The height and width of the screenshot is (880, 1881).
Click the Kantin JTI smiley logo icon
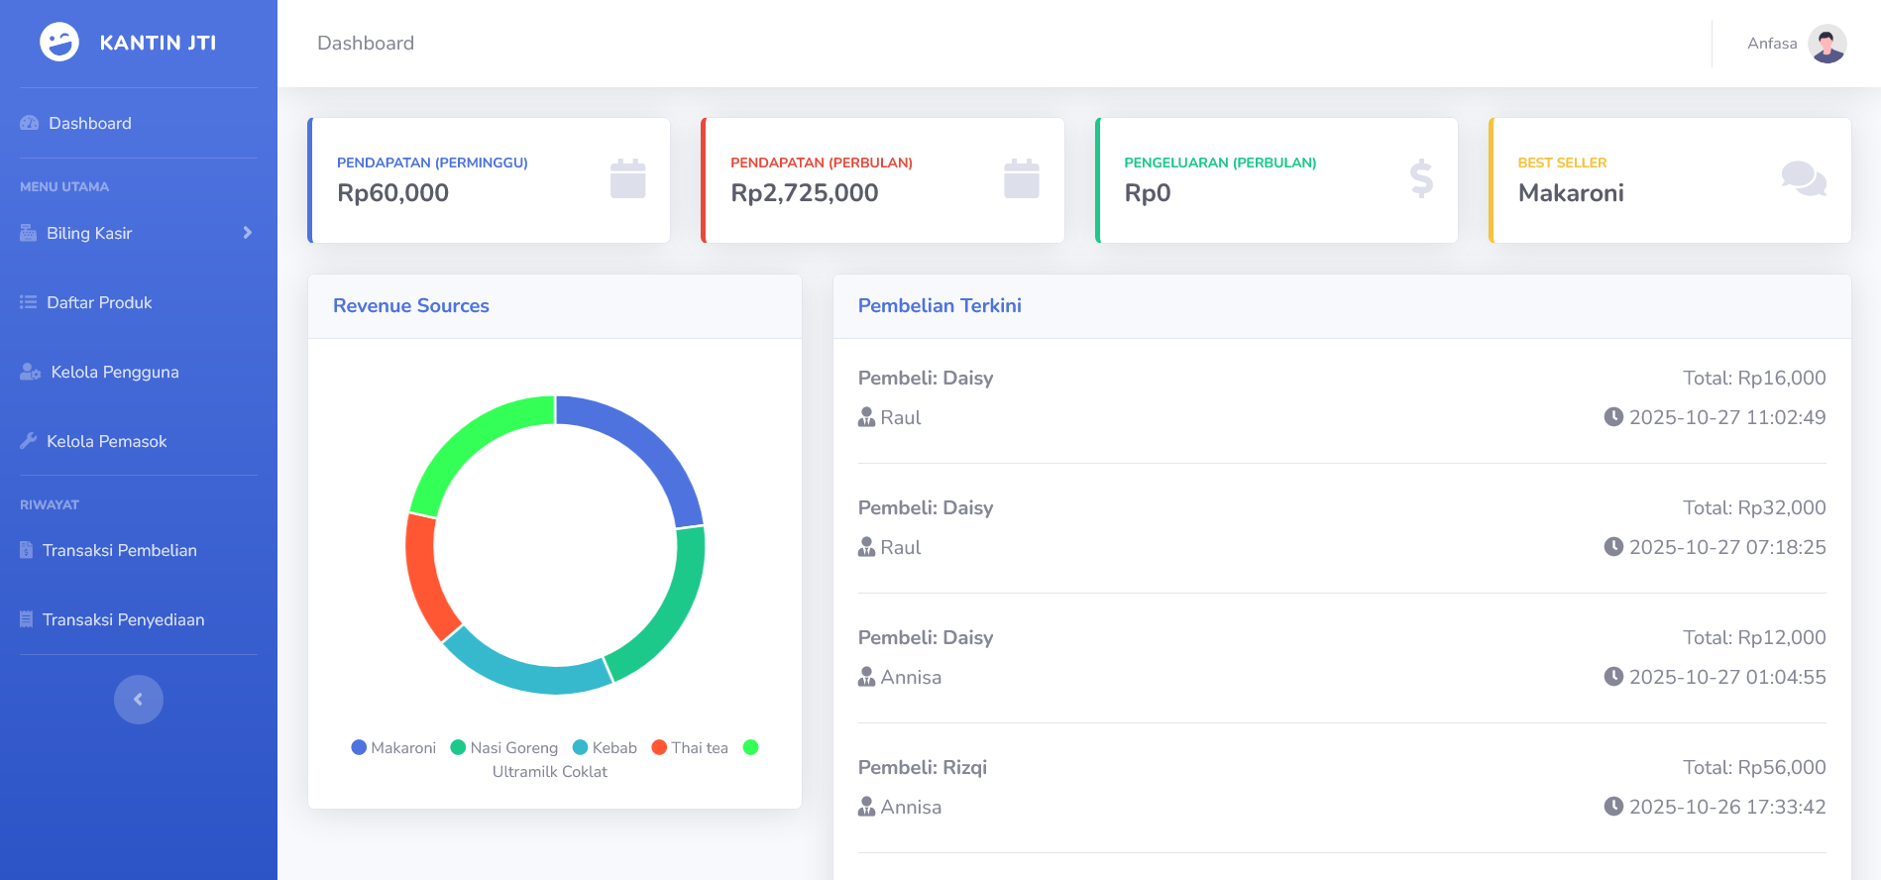coord(59,43)
